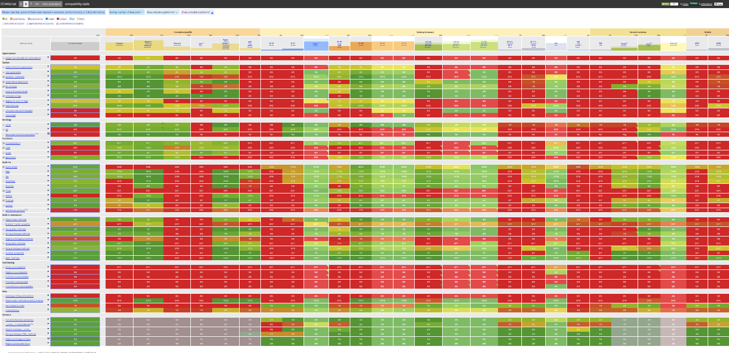
Task: Click the Annex b section heading
Action: (7, 315)
